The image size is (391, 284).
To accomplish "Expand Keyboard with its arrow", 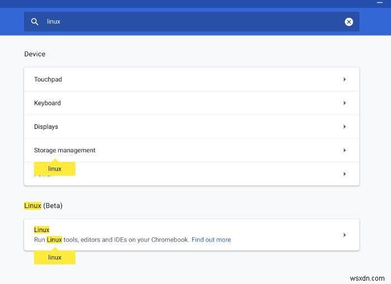I will coord(345,103).
